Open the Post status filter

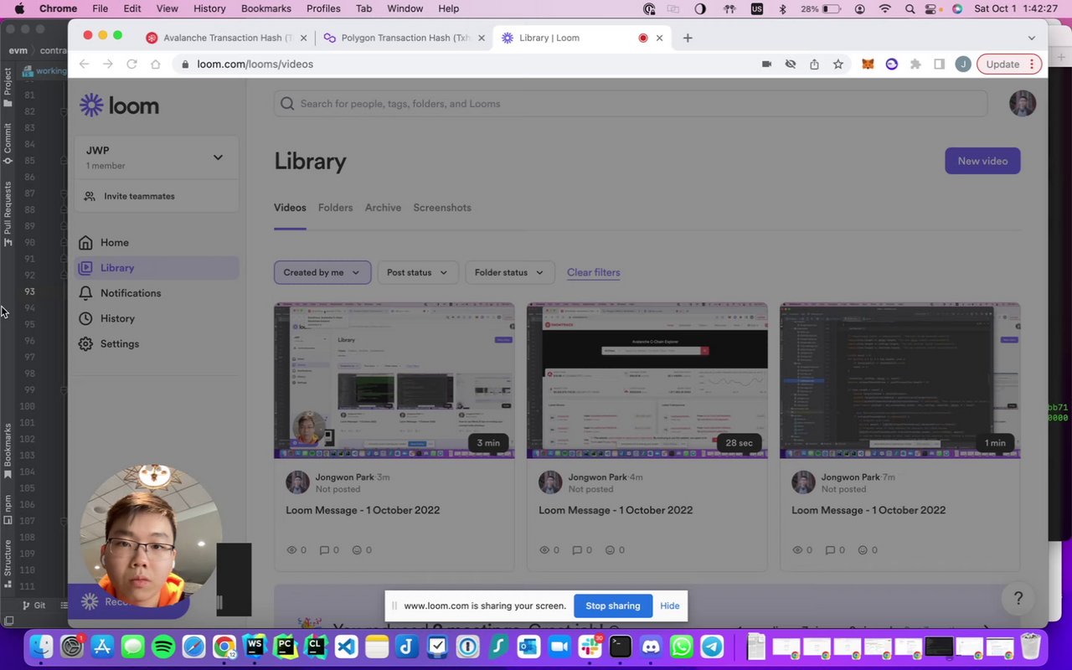coord(417,272)
